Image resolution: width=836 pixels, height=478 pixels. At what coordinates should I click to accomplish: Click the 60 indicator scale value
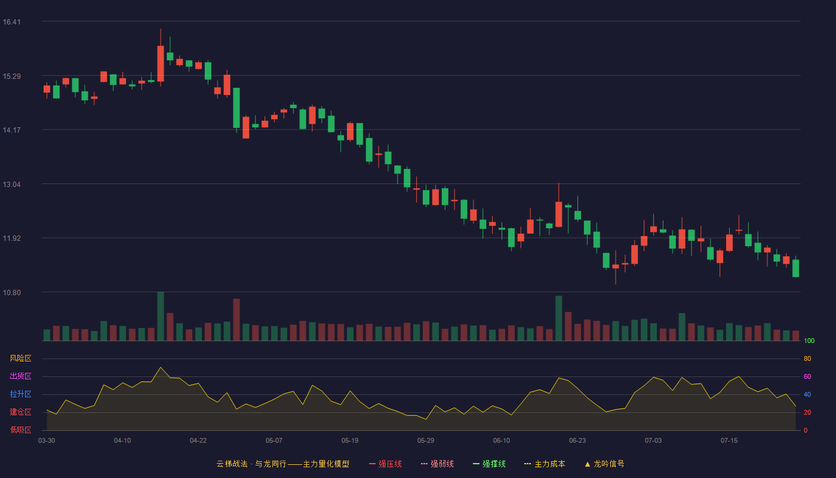tap(807, 376)
